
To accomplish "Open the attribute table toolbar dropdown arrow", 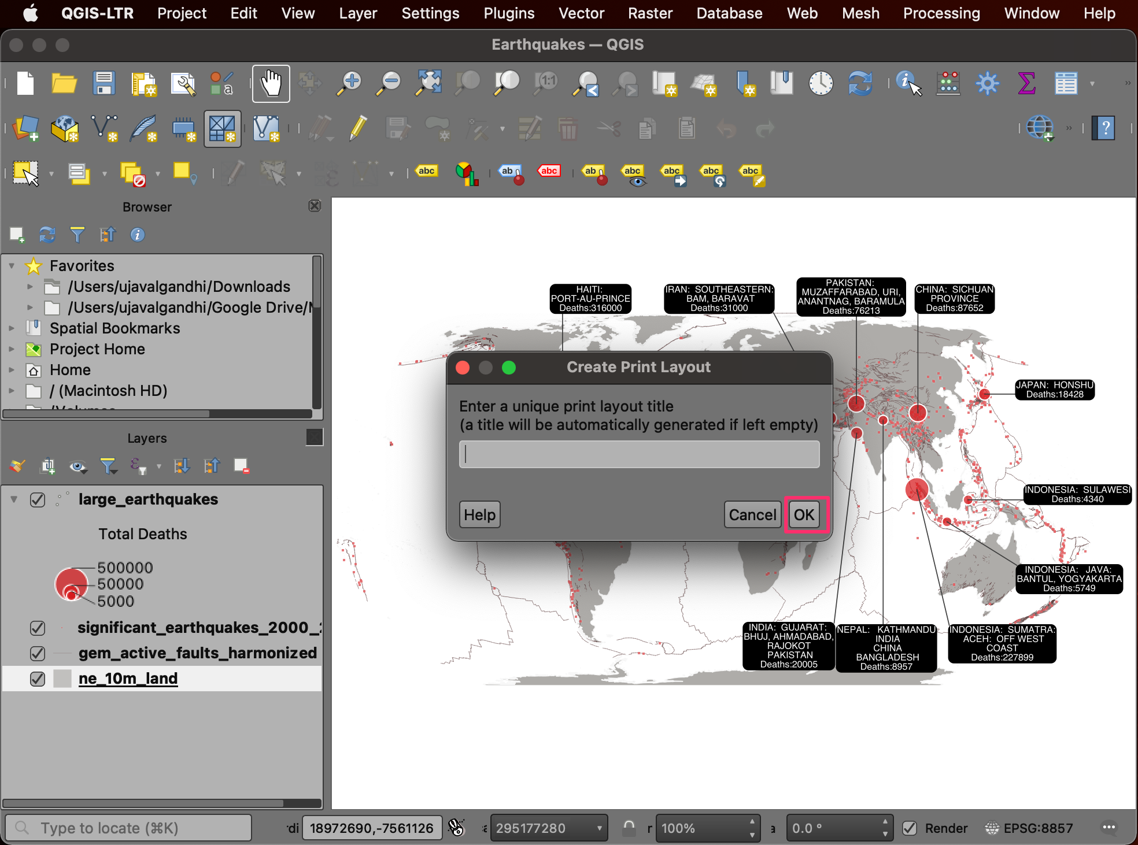I will [x=1092, y=83].
